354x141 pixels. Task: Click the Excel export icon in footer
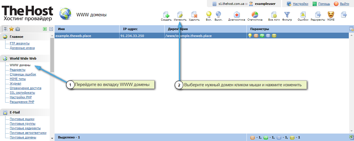[x=351, y=137]
